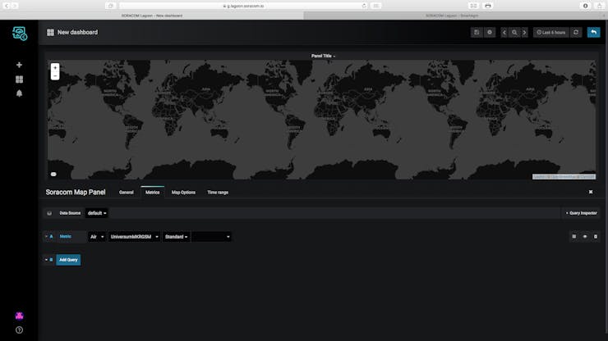Open the Help question mark icon
Image resolution: width=608 pixels, height=341 pixels.
(x=19, y=330)
